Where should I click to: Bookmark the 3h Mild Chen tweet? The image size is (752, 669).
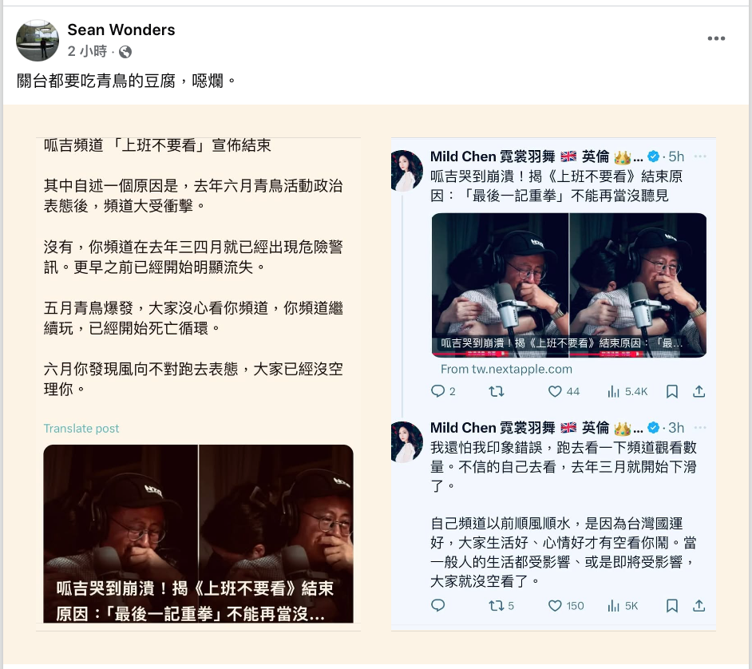[x=672, y=606]
